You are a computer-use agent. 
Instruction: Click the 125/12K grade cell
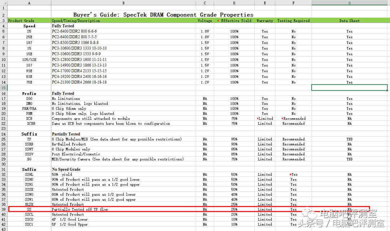(29, 59)
